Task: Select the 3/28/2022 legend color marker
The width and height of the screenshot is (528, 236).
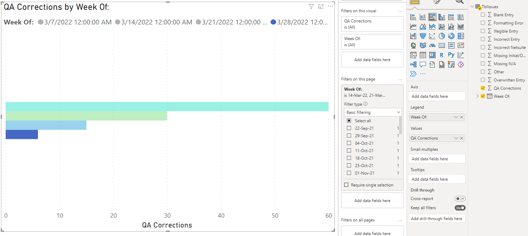Action: pos(273,22)
